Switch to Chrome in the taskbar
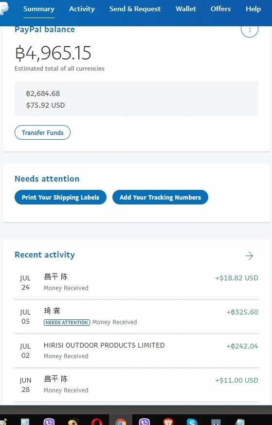 tap(121, 421)
